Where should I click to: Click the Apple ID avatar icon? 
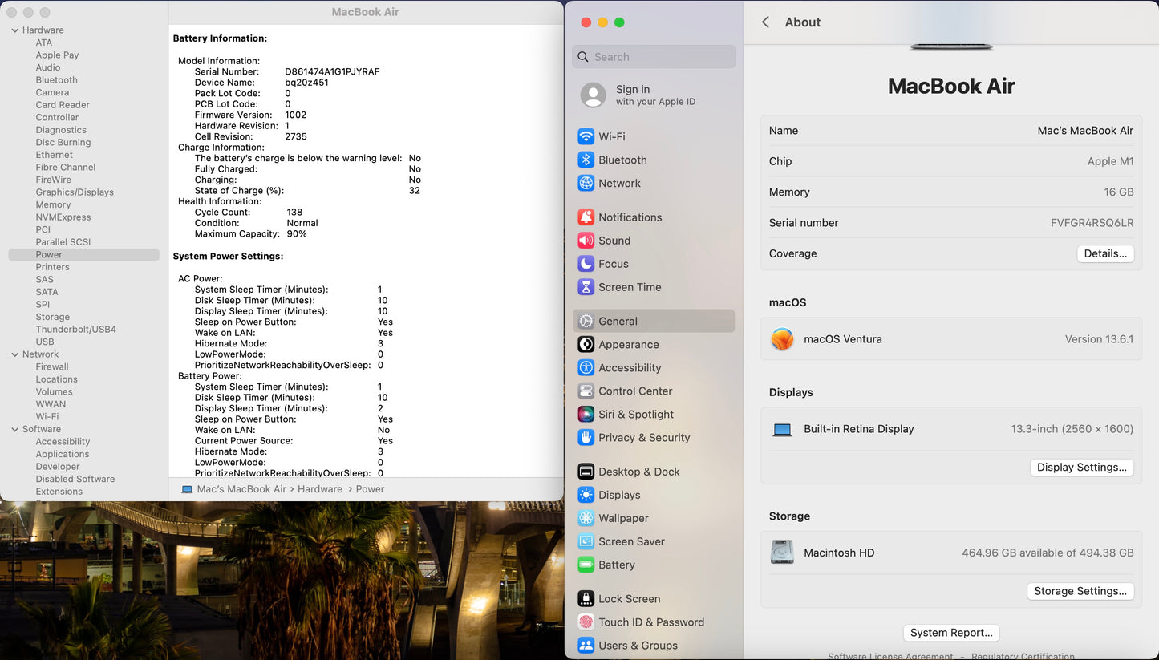(594, 95)
